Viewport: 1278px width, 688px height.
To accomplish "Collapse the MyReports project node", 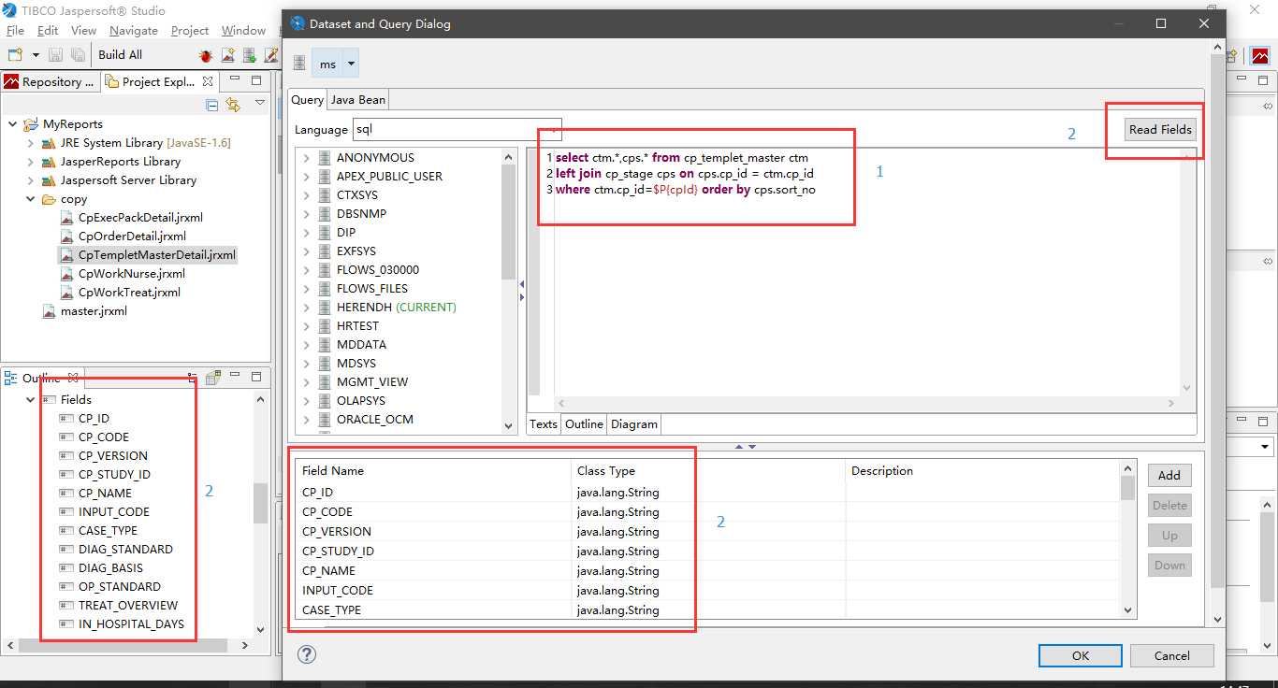I will tap(12, 124).
